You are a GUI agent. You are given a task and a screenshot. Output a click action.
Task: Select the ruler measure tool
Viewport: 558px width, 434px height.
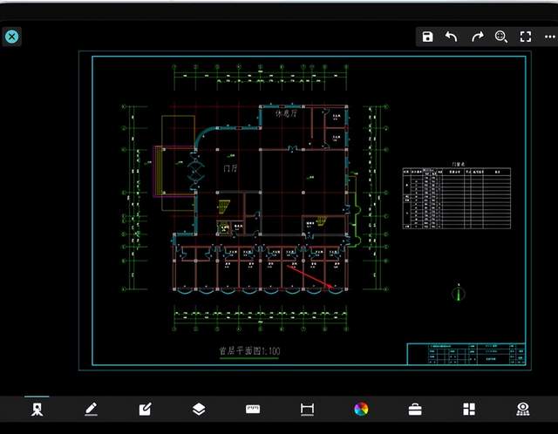[x=253, y=409]
